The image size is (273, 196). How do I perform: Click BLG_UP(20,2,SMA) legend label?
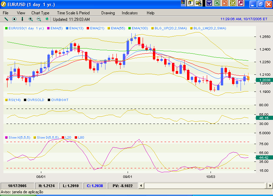click(x=170, y=28)
